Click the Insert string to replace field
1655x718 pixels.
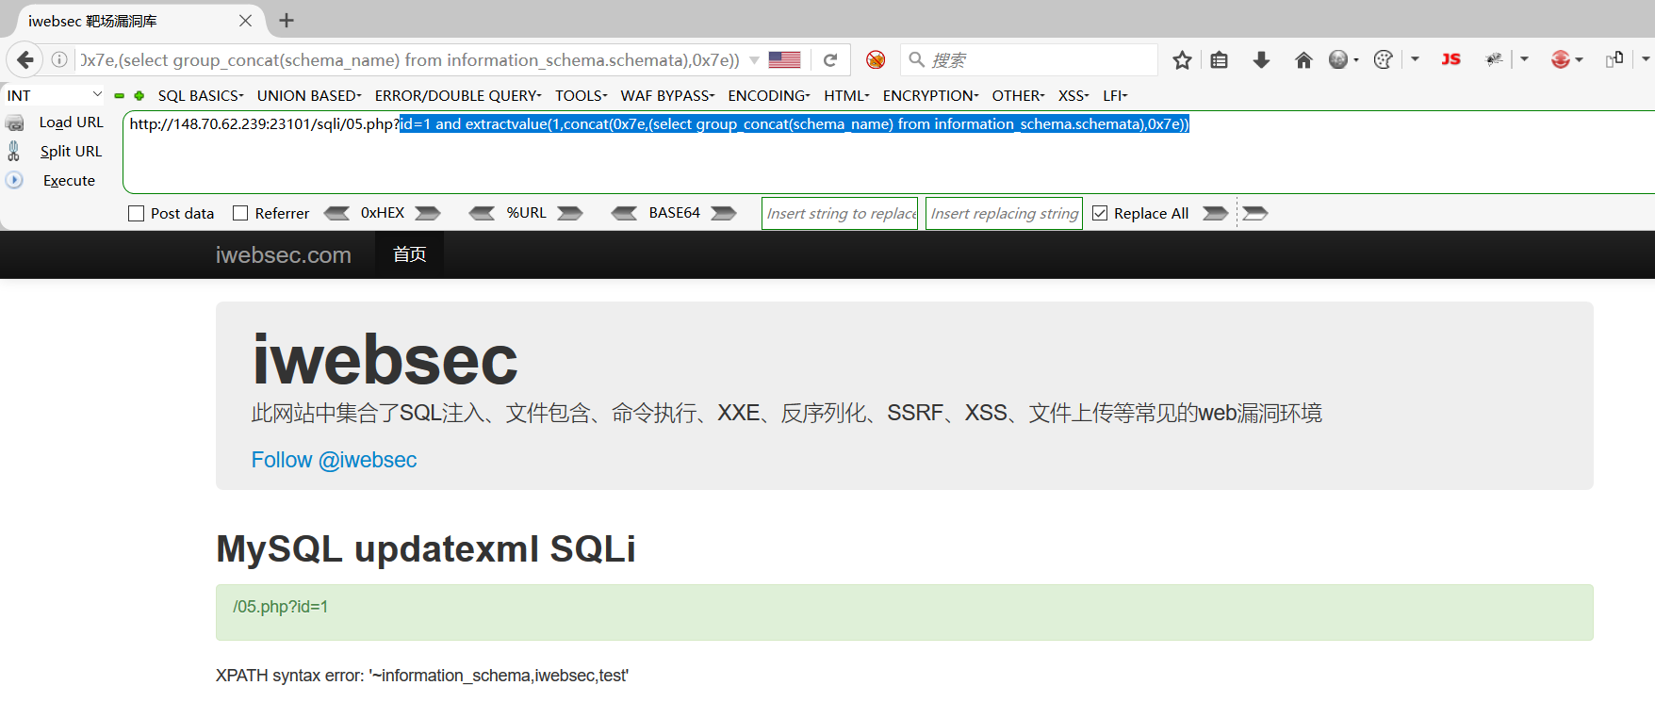(x=840, y=213)
